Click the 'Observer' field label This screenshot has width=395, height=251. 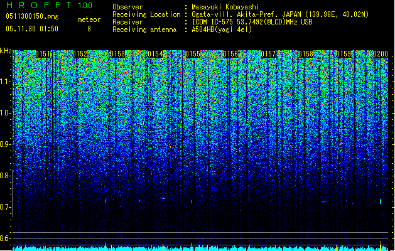(x=127, y=7)
